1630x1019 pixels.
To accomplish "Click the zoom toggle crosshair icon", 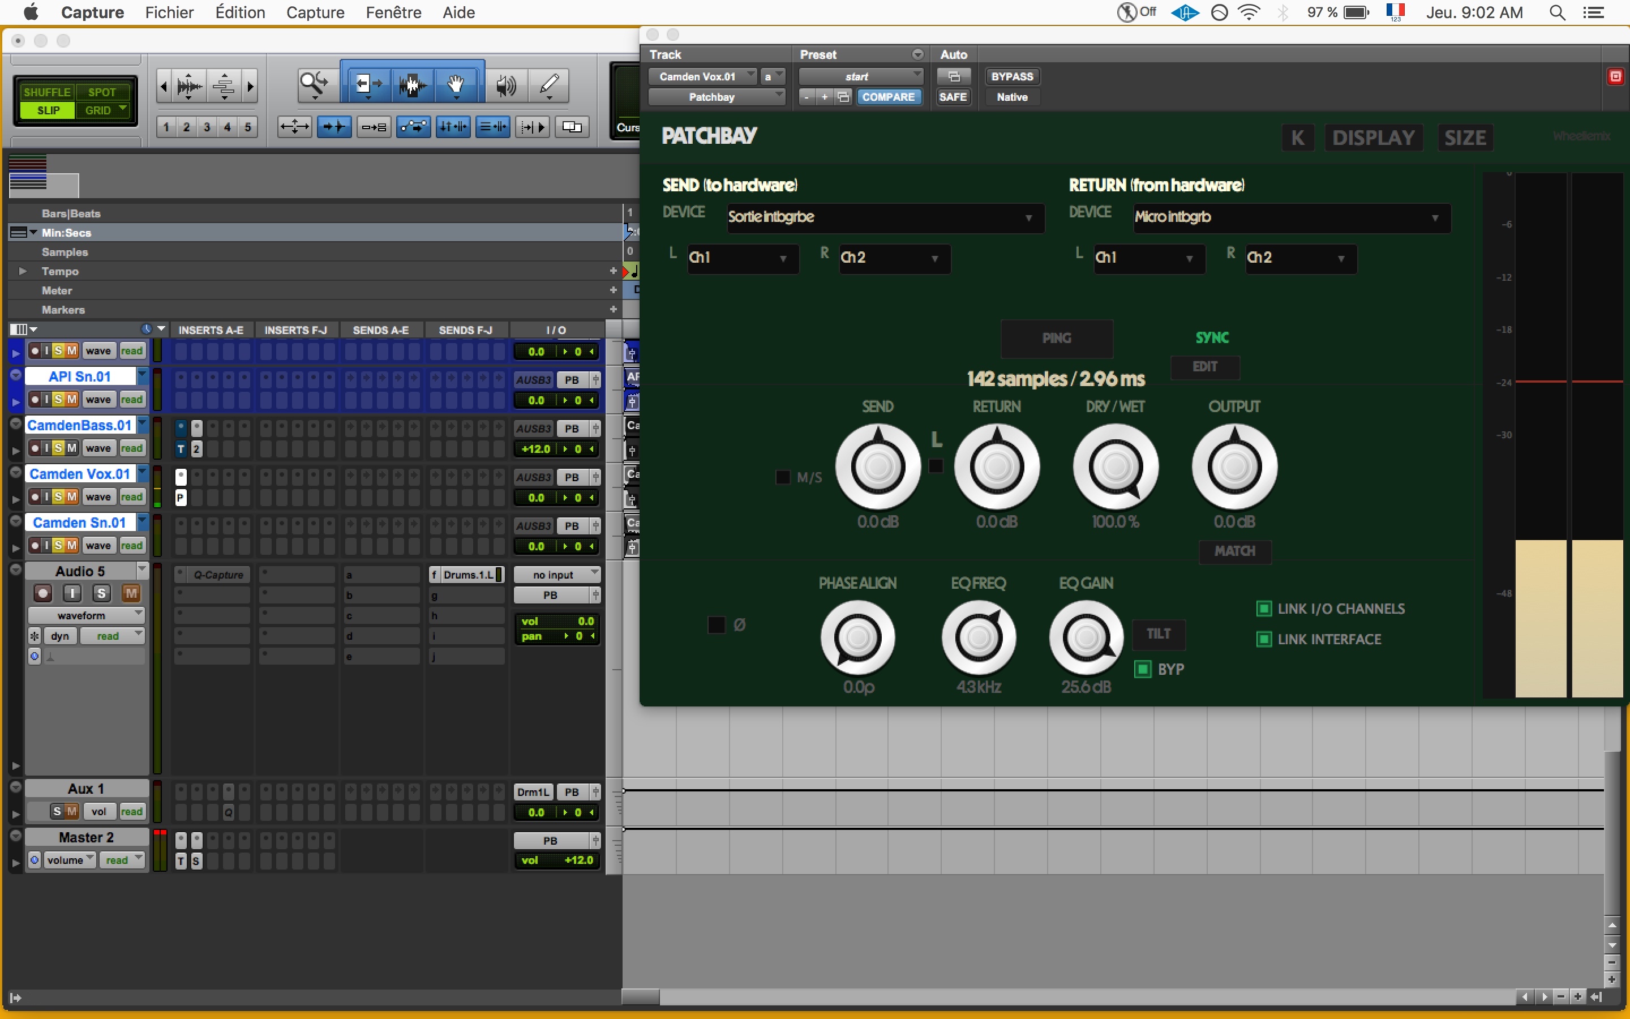I will [295, 127].
